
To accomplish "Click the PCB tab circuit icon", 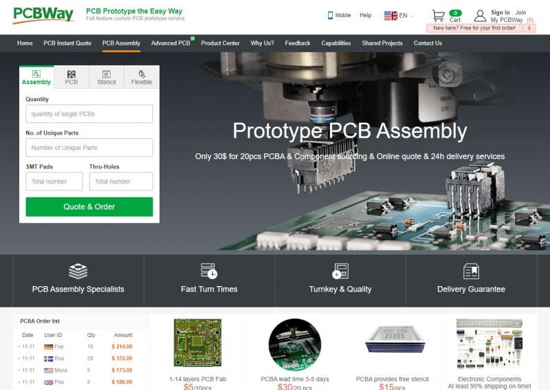I will [x=71, y=74].
